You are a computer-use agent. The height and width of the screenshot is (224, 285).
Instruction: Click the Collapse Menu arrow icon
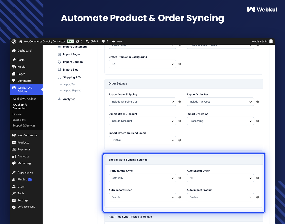(x=14, y=207)
